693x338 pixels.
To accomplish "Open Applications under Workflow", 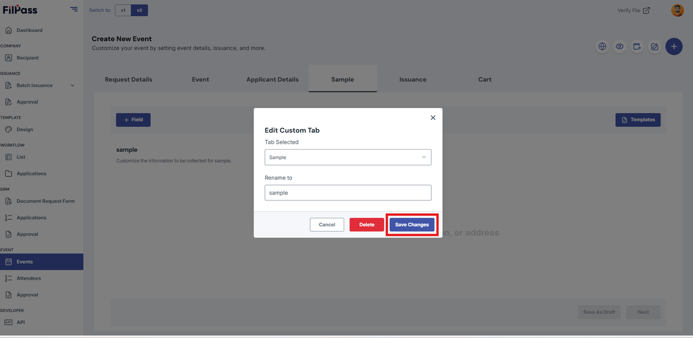I will [31, 173].
